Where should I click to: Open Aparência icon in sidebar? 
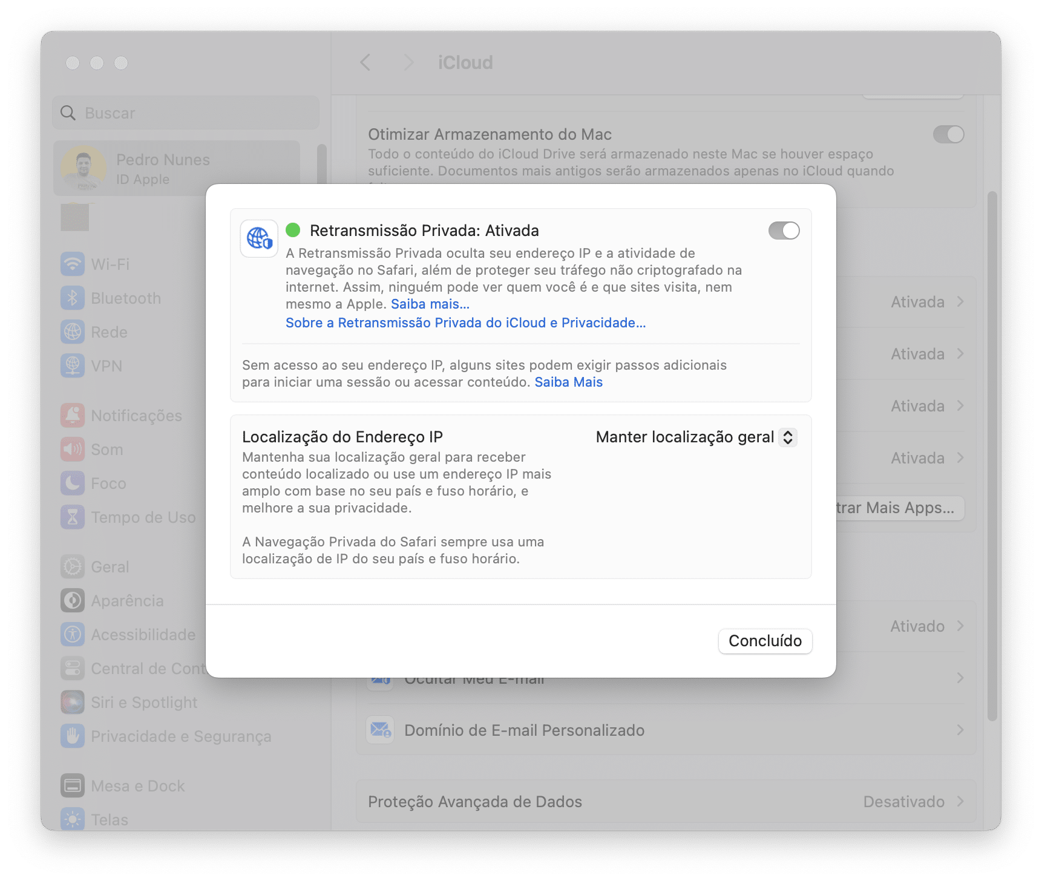73,600
